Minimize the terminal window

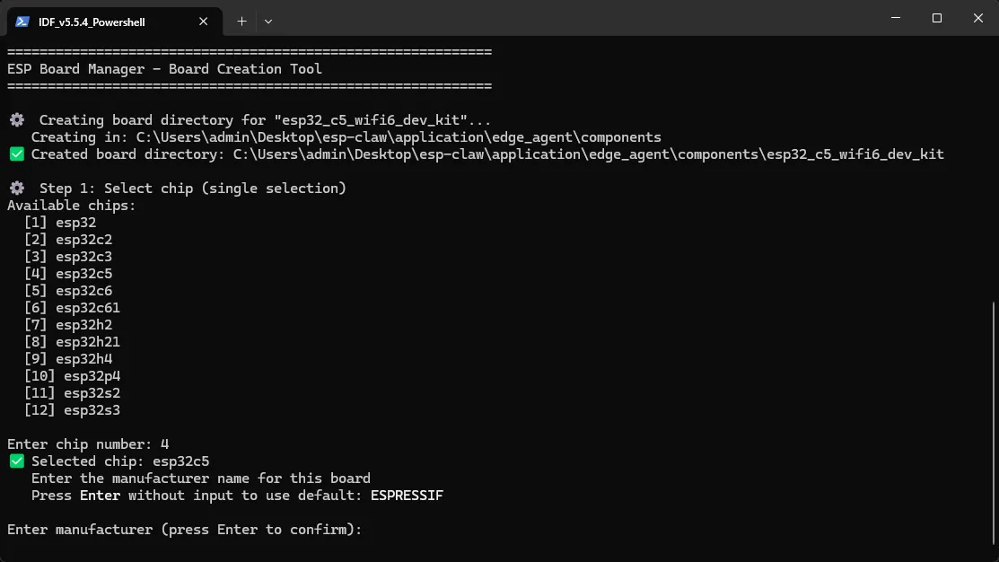(896, 18)
